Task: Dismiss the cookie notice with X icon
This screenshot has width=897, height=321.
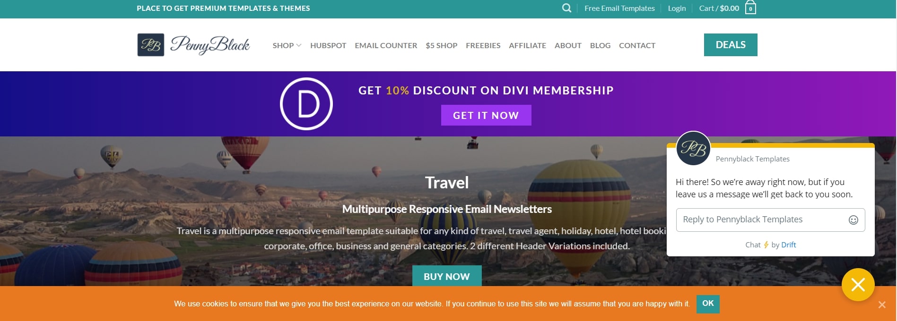Action: (882, 305)
